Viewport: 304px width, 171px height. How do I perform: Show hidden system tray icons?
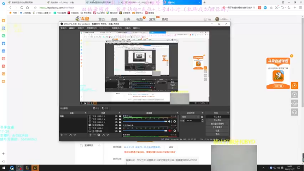pos(263,168)
